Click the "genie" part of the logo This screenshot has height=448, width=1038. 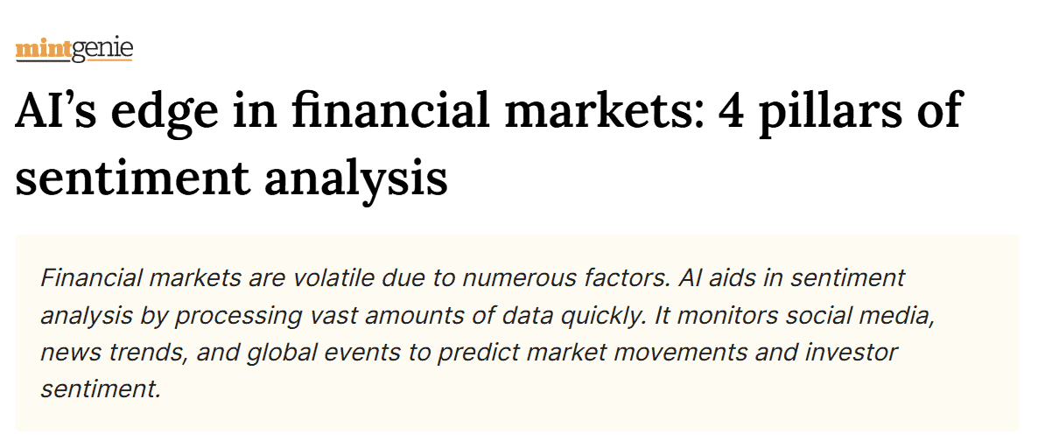tap(102, 50)
